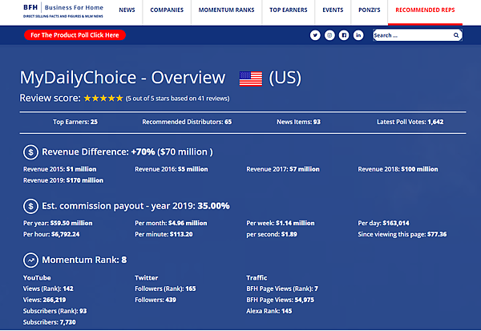Image resolution: width=481 pixels, height=331 pixels.
Task: Click Per hour: $6,792.24 value
Action: pos(51,234)
